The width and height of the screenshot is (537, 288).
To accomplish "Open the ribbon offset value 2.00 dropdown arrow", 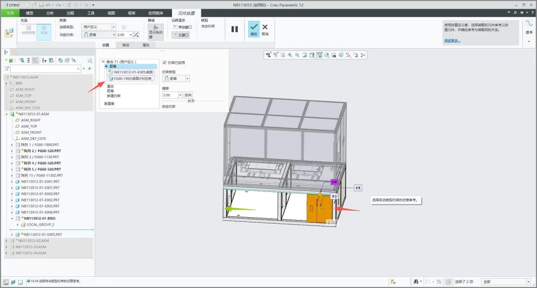I will 131,35.
